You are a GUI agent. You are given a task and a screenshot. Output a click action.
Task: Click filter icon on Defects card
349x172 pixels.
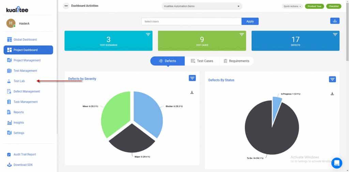(335, 34)
